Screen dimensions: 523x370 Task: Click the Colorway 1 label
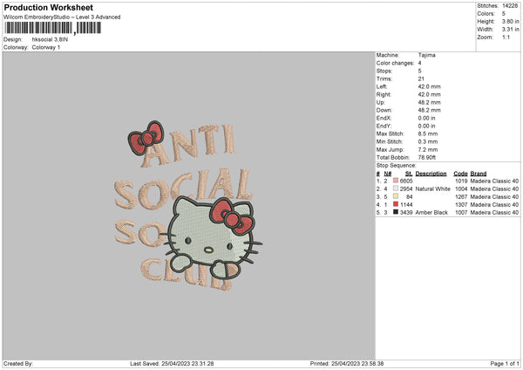pos(49,46)
